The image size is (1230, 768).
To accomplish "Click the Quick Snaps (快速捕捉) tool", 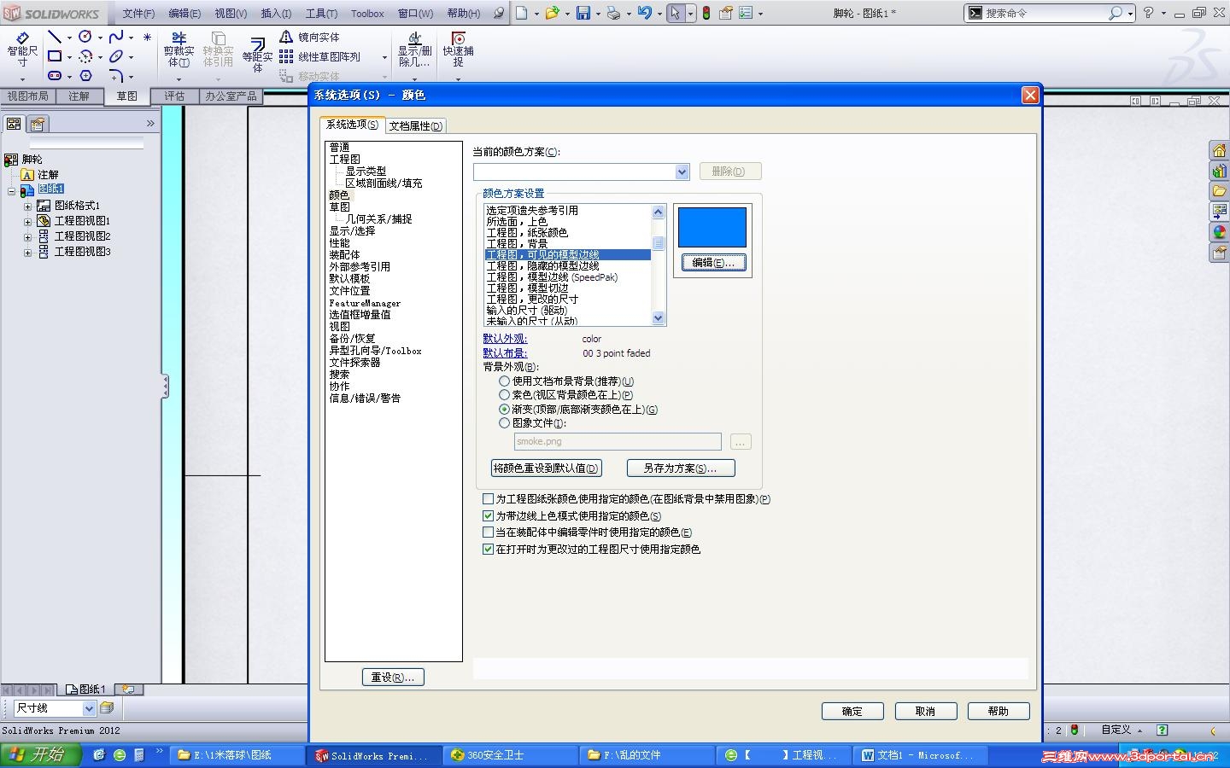I will 459,49.
